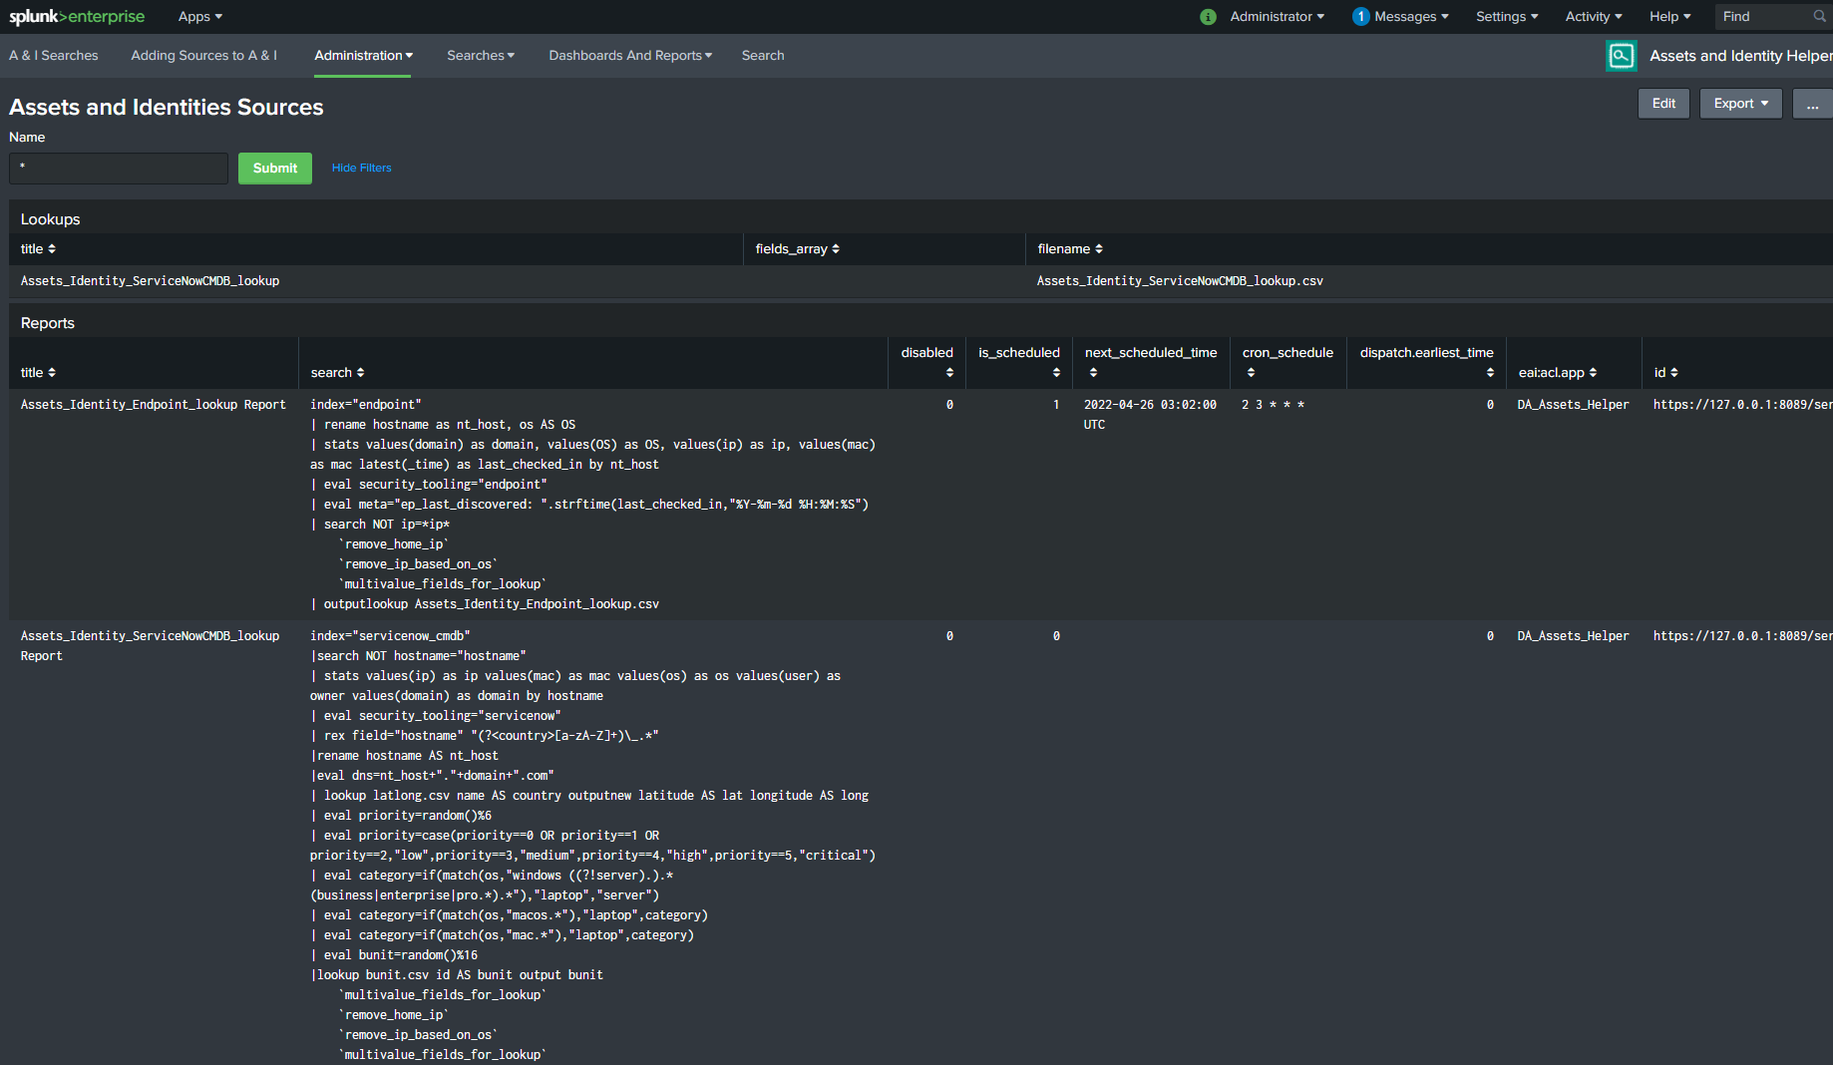Screen dimensions: 1833x1065
Task: Open the Activity dropdown
Action: [x=1593, y=17]
